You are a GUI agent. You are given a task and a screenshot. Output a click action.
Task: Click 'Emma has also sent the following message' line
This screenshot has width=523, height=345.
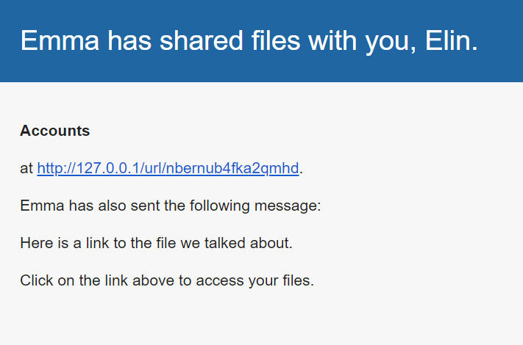click(171, 206)
